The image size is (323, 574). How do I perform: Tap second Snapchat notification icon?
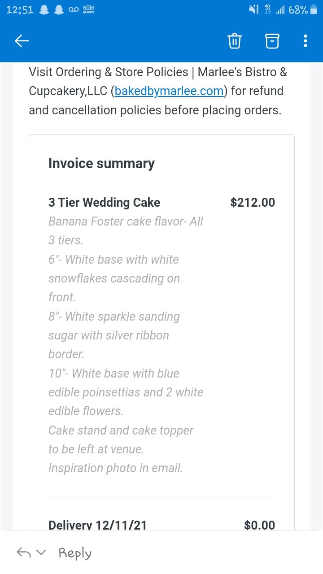[x=59, y=10]
